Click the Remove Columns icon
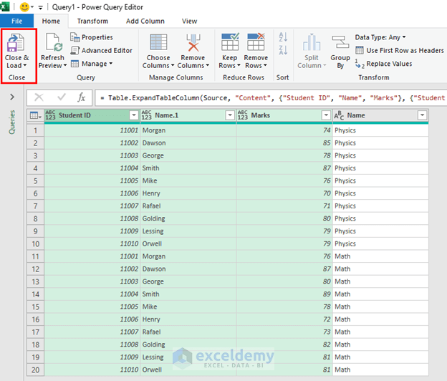This screenshot has height=381, width=447. click(x=193, y=43)
